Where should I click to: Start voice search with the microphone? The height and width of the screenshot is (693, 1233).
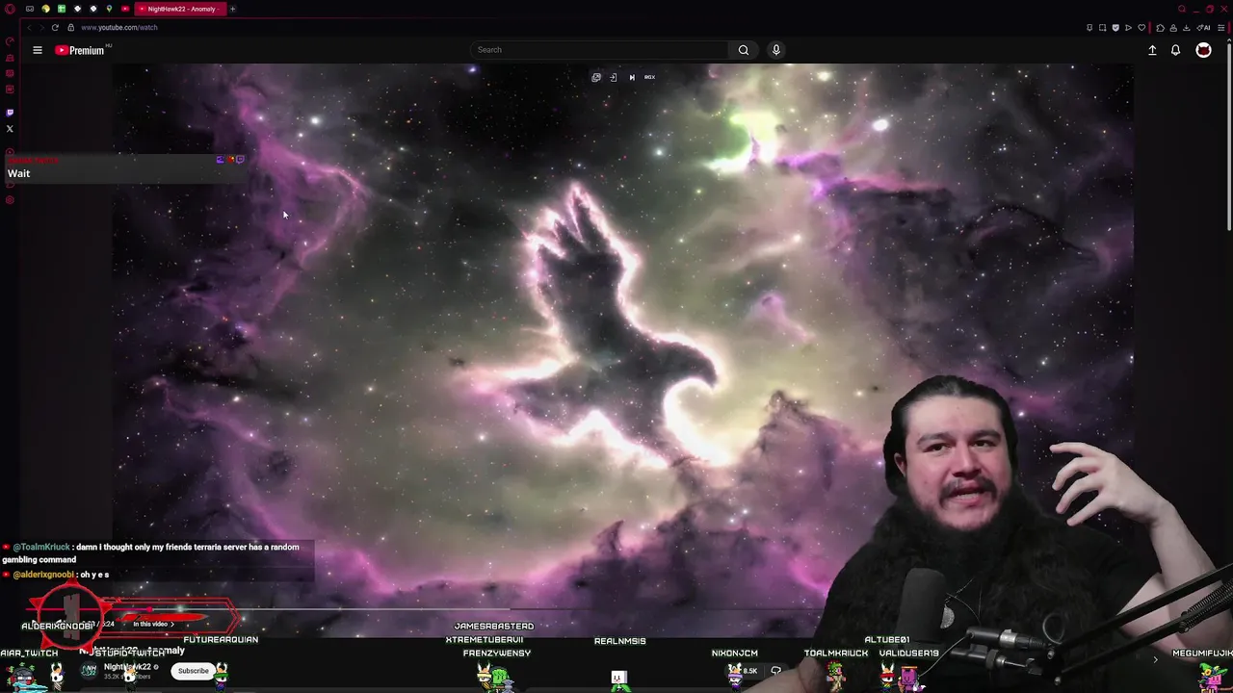point(775,50)
